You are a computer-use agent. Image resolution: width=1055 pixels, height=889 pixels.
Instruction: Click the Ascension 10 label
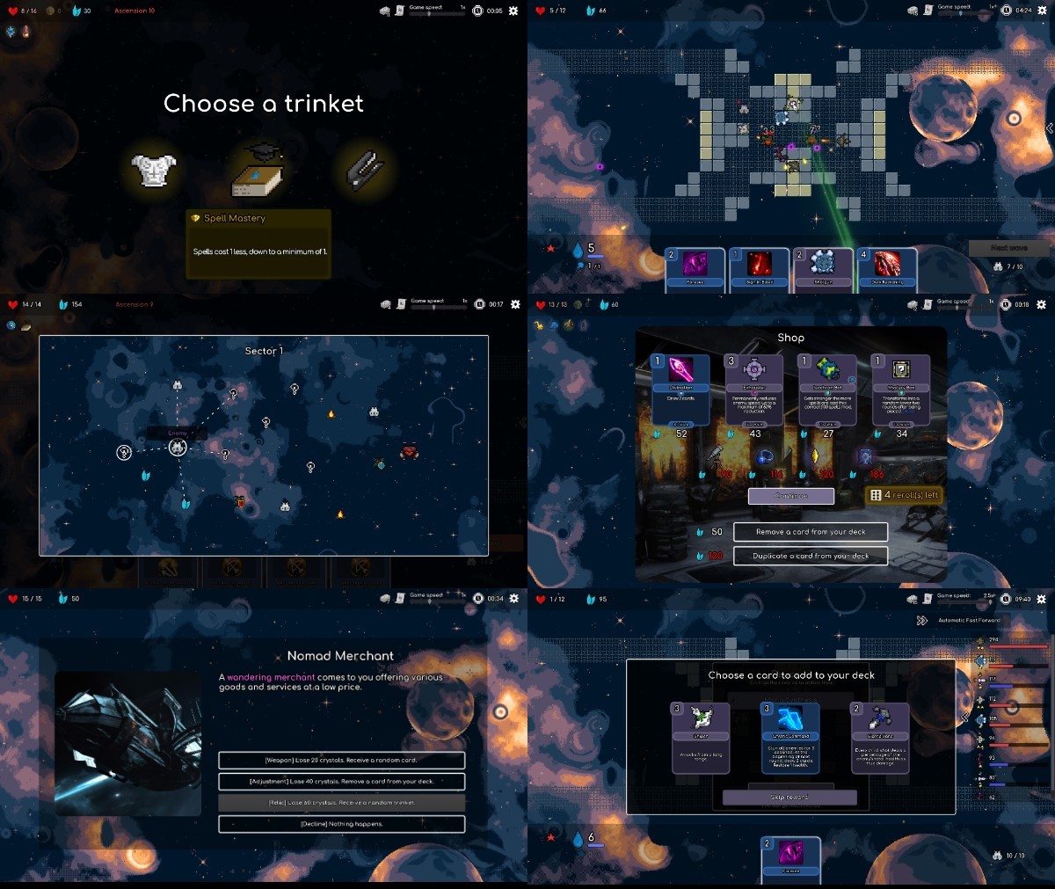(135, 11)
